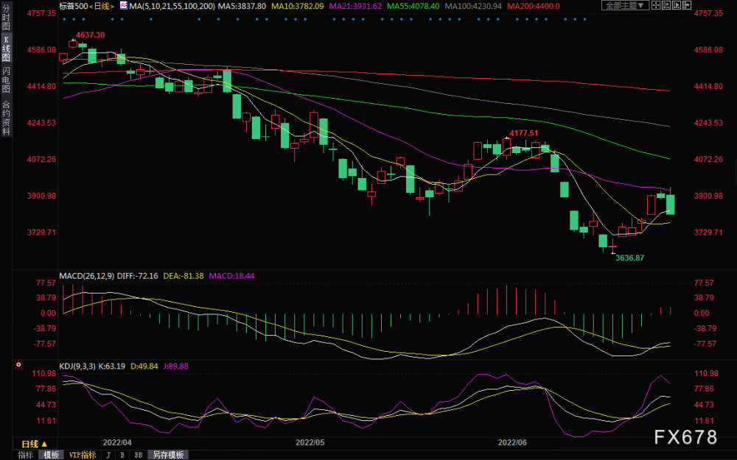Expand the 日线 period selector
Image resolution: width=737 pixels, height=460 pixels.
(34, 444)
